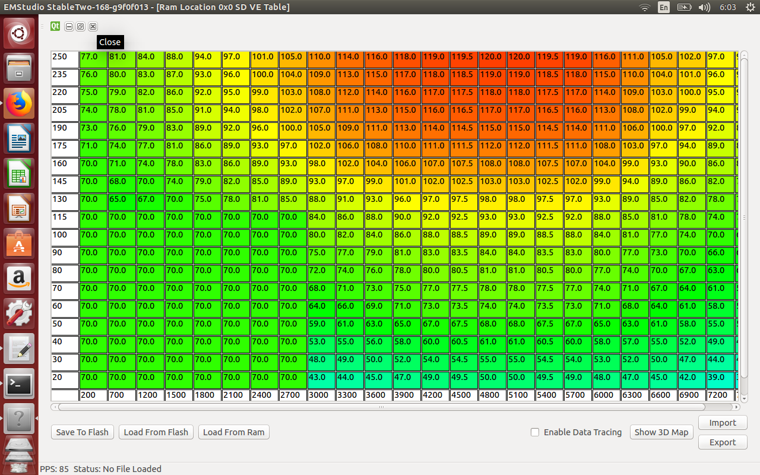Restore the VE Table subwindow
This screenshot has height=475, width=760.
(x=81, y=27)
